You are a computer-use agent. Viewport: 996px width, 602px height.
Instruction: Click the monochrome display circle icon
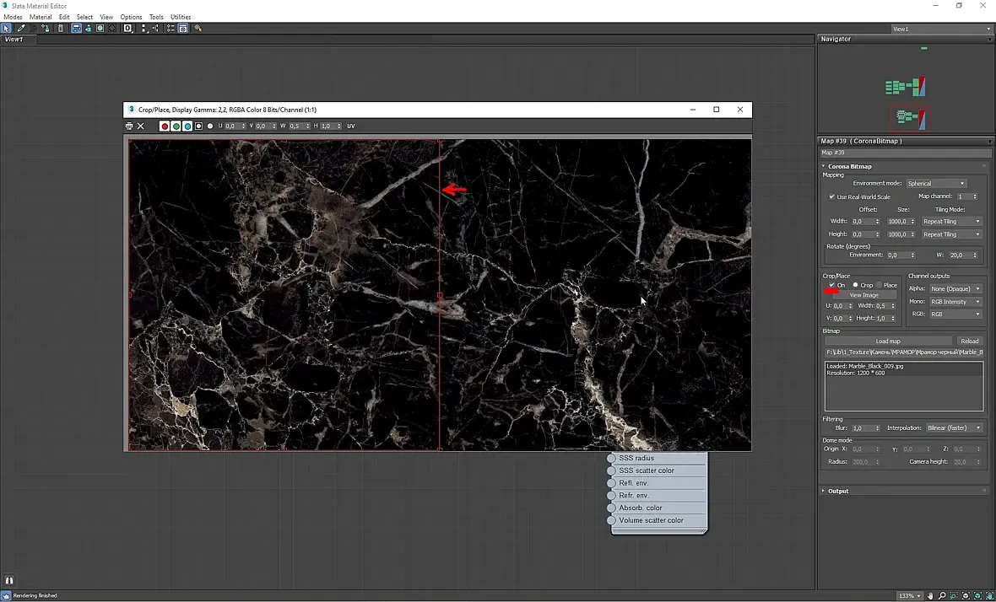coord(210,126)
